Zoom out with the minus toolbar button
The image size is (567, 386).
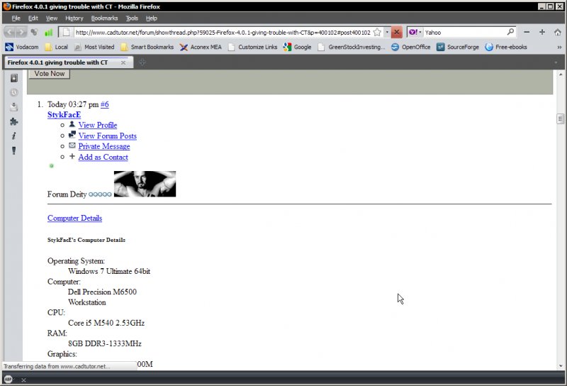pos(527,32)
